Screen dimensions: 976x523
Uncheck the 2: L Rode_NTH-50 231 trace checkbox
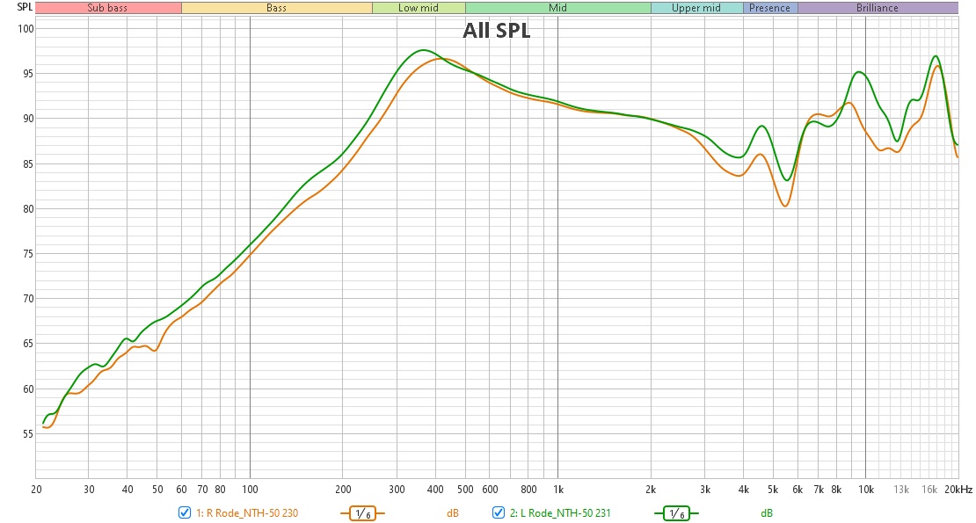tap(498, 513)
